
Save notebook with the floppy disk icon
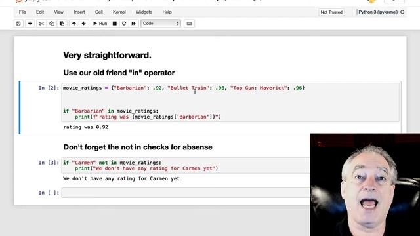pyautogui.click(x=18, y=24)
